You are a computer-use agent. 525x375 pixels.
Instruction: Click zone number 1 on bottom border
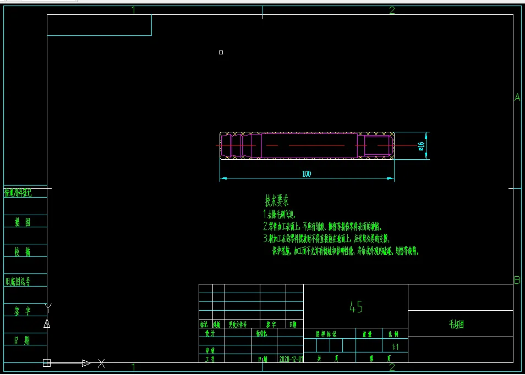coord(134,367)
